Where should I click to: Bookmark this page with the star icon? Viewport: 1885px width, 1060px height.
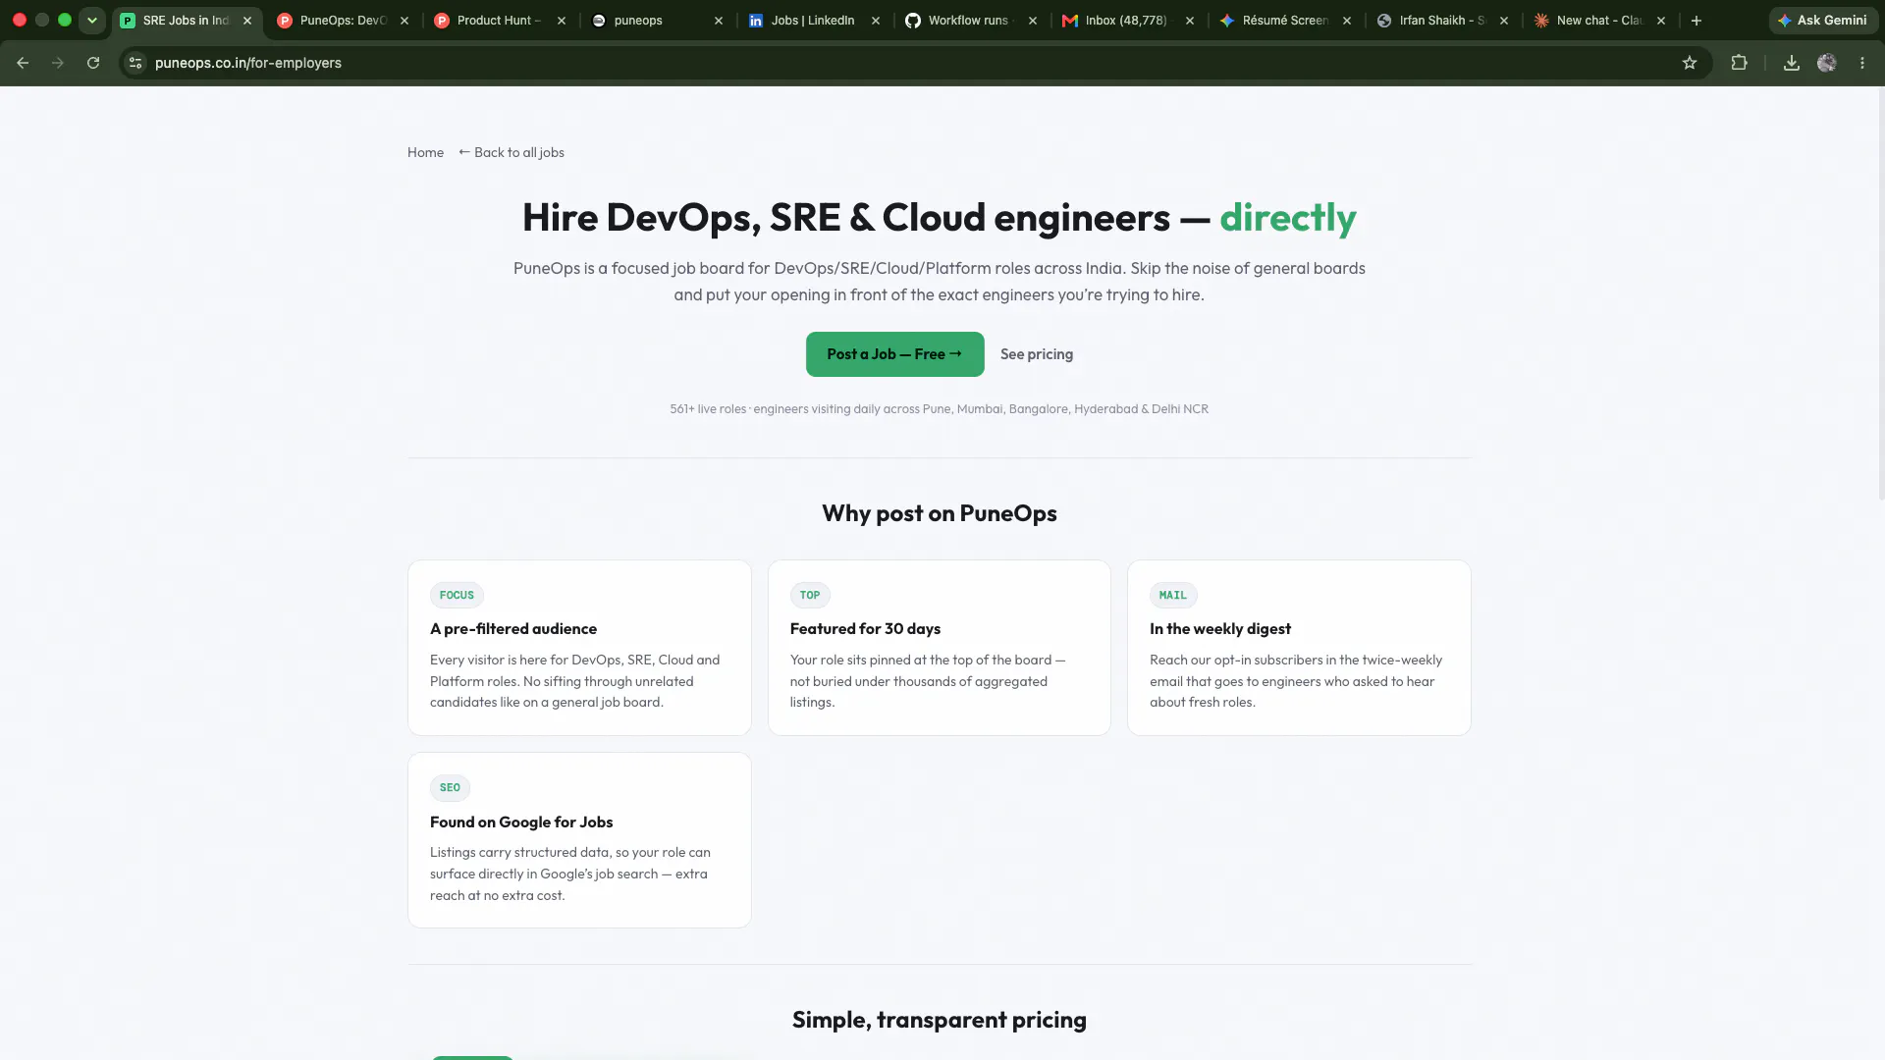pos(1690,63)
